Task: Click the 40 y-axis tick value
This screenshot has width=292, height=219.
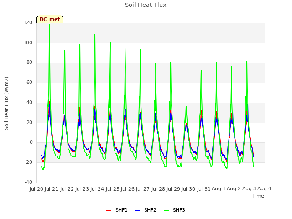Action: tap(29, 102)
